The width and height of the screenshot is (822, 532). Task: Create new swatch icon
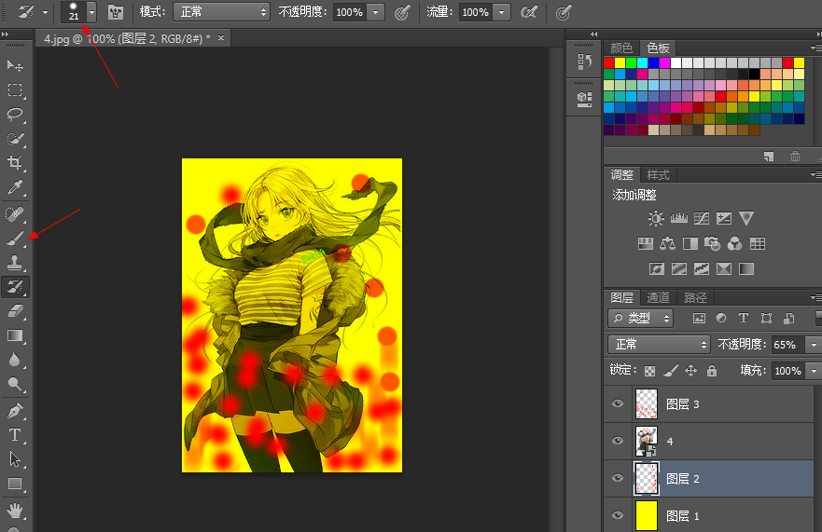point(769,156)
